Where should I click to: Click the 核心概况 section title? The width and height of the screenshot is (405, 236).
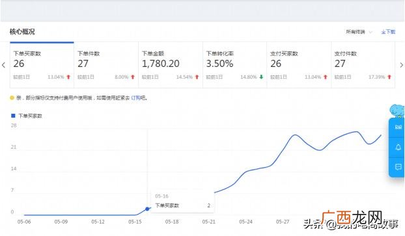[x=22, y=32]
